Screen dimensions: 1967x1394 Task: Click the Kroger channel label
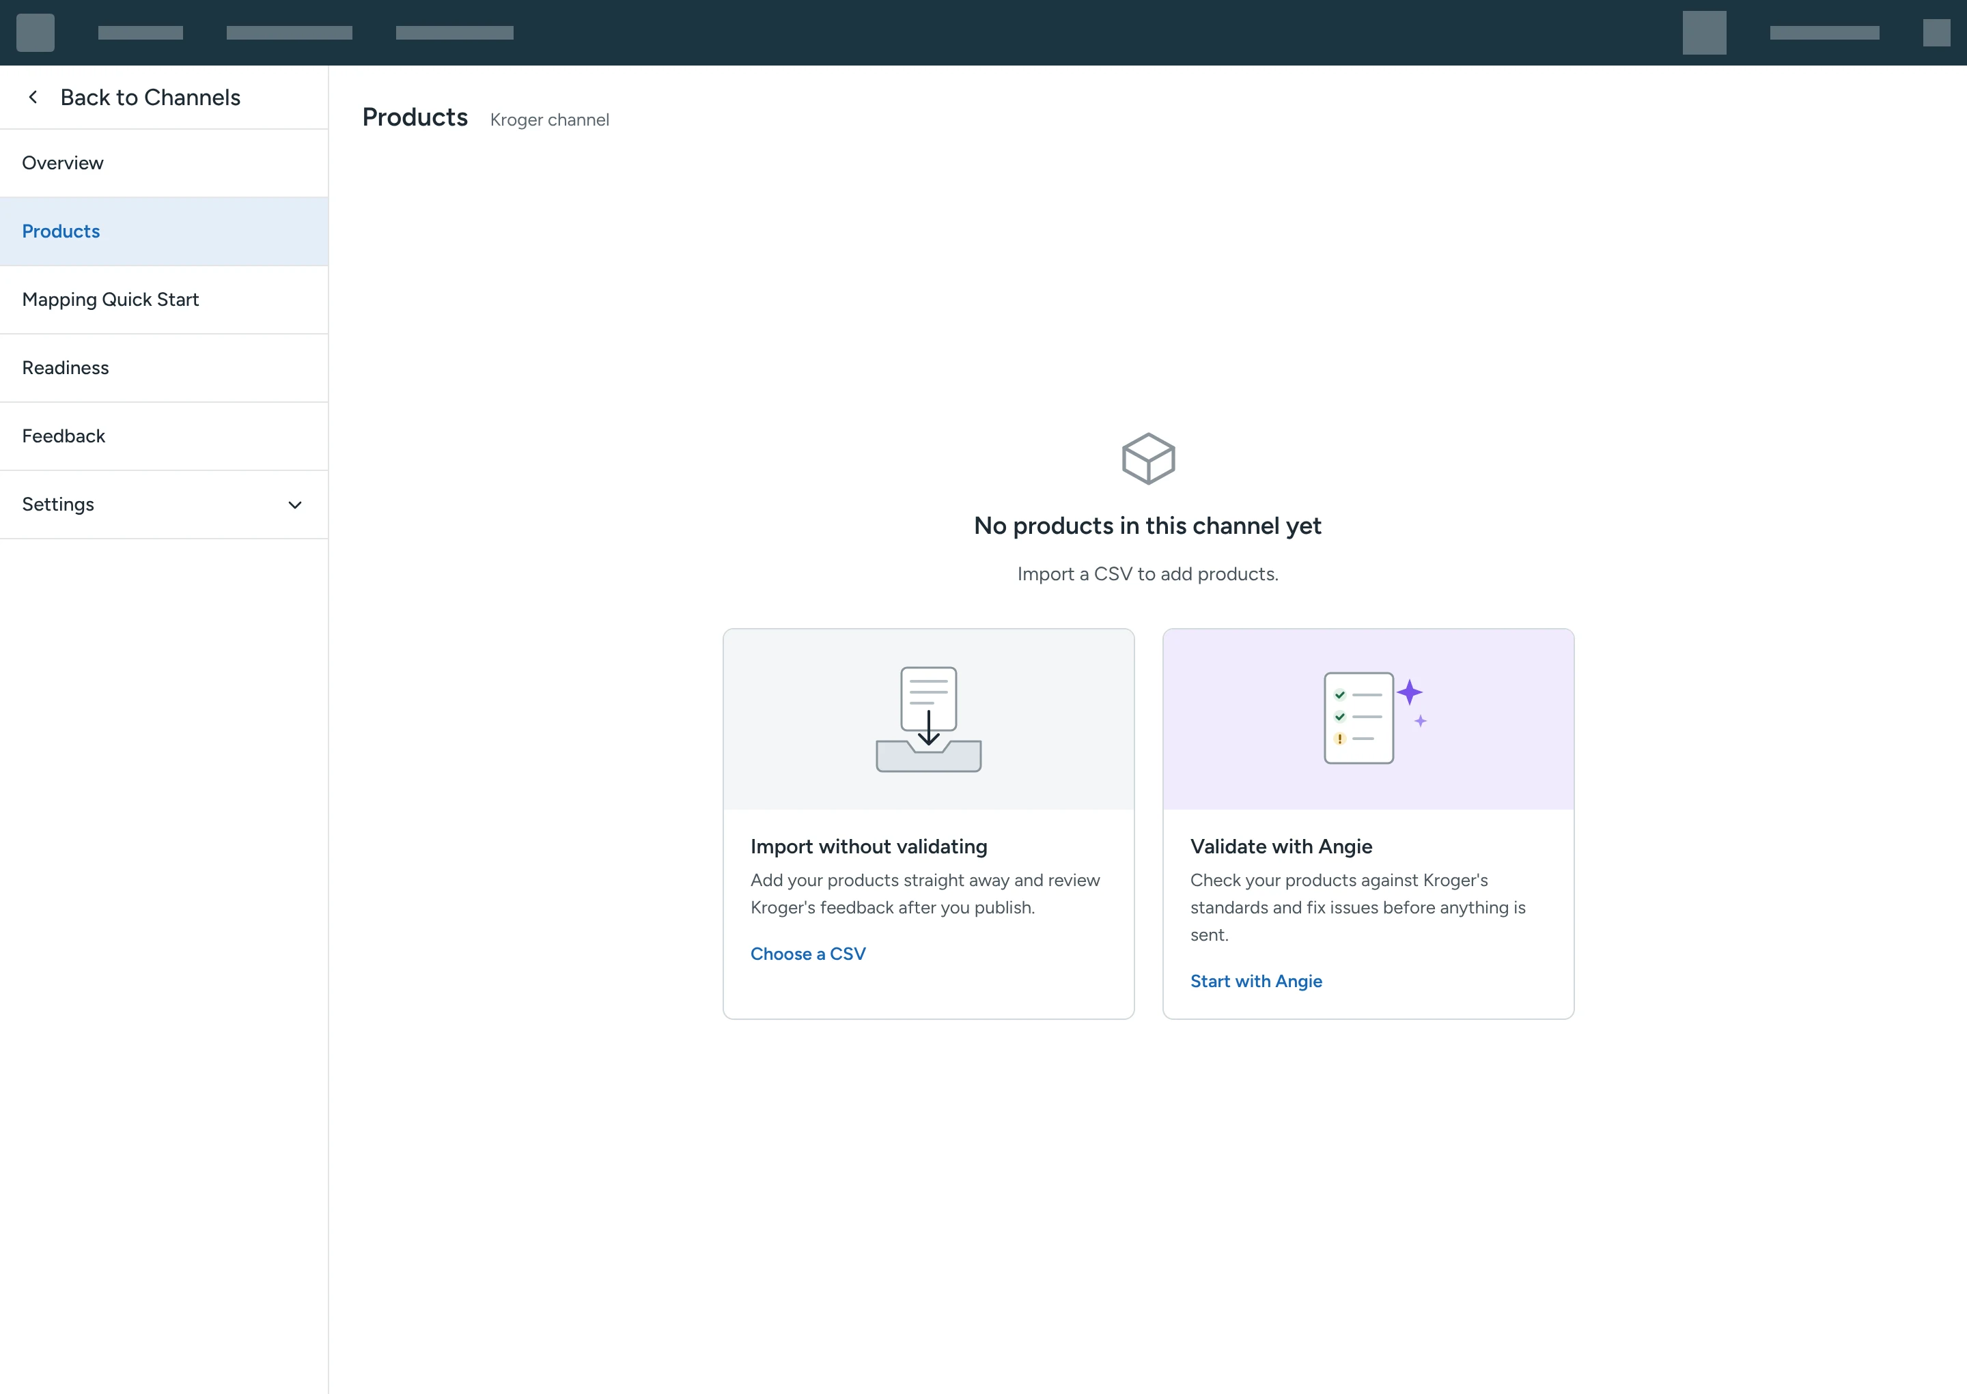tap(550, 120)
